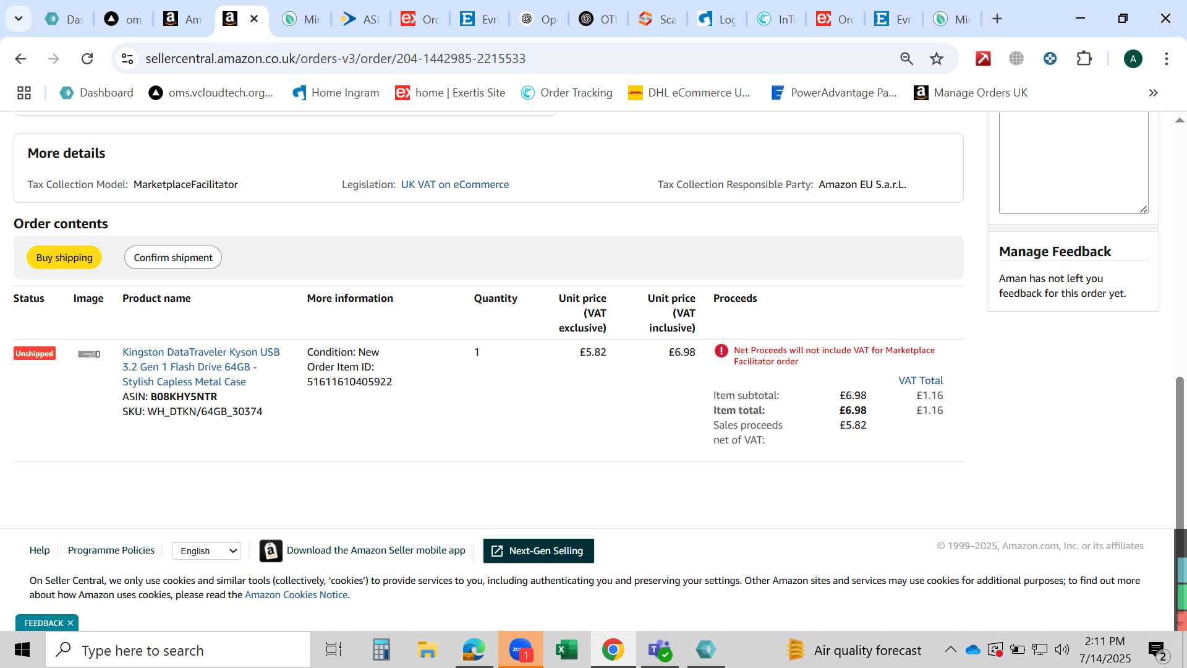This screenshot has height=668, width=1187.
Task: Open Task View on the taskbar
Action: click(x=334, y=650)
